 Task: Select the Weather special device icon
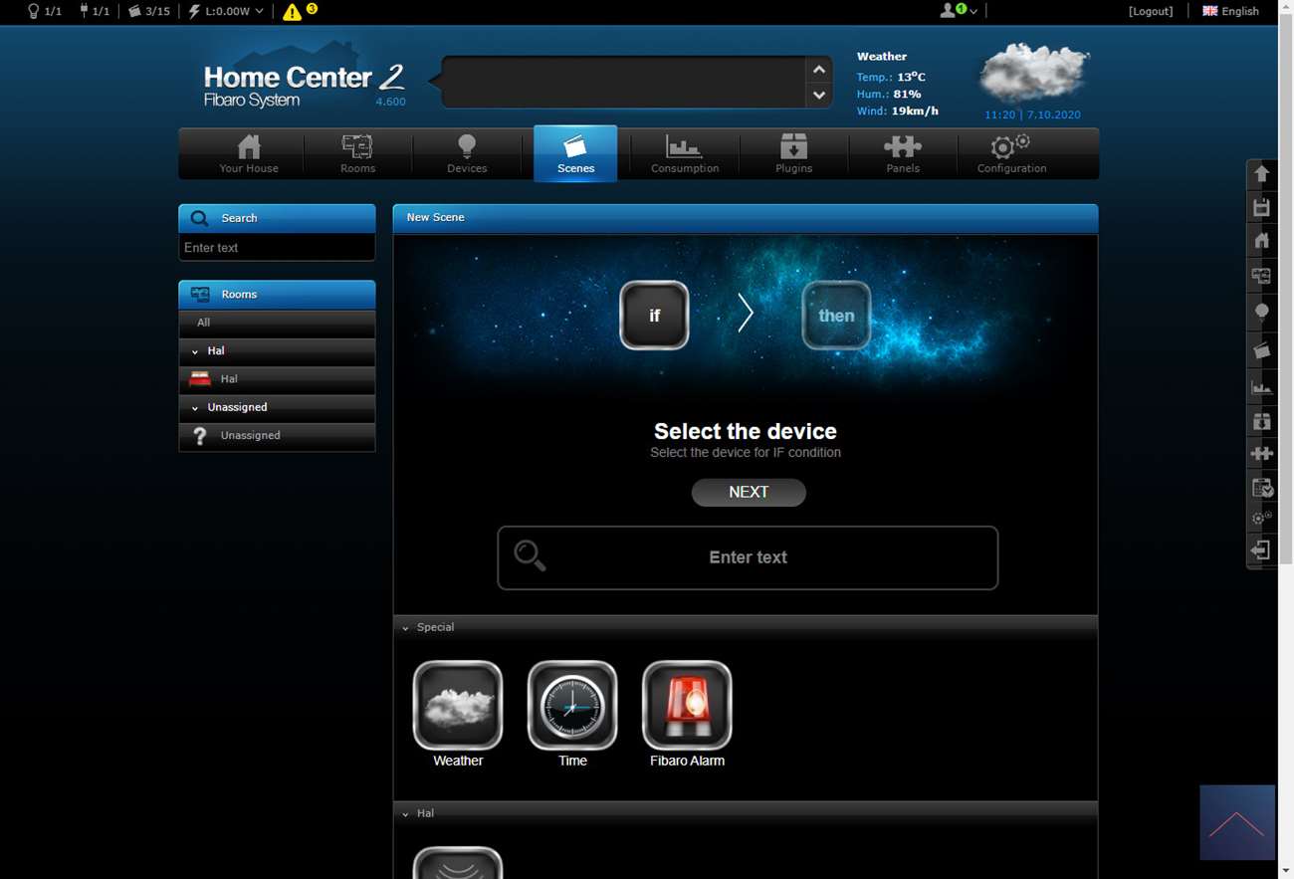pos(457,705)
